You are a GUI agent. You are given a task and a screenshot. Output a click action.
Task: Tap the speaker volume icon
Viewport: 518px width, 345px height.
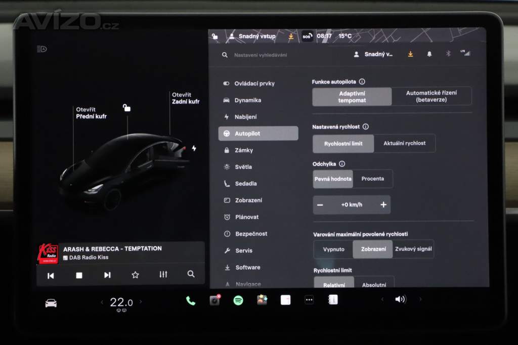click(x=400, y=299)
